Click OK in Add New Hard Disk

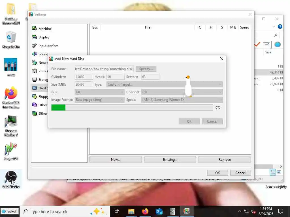point(189,121)
